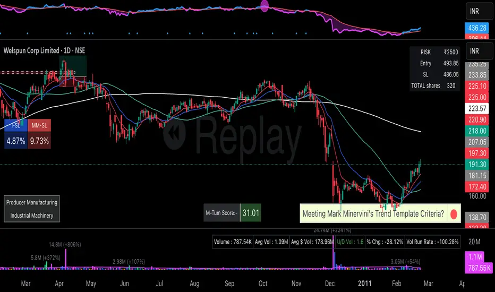This screenshot has height=292, width=495.
Task: Select the Entry 493.85 row
Action: coord(435,63)
